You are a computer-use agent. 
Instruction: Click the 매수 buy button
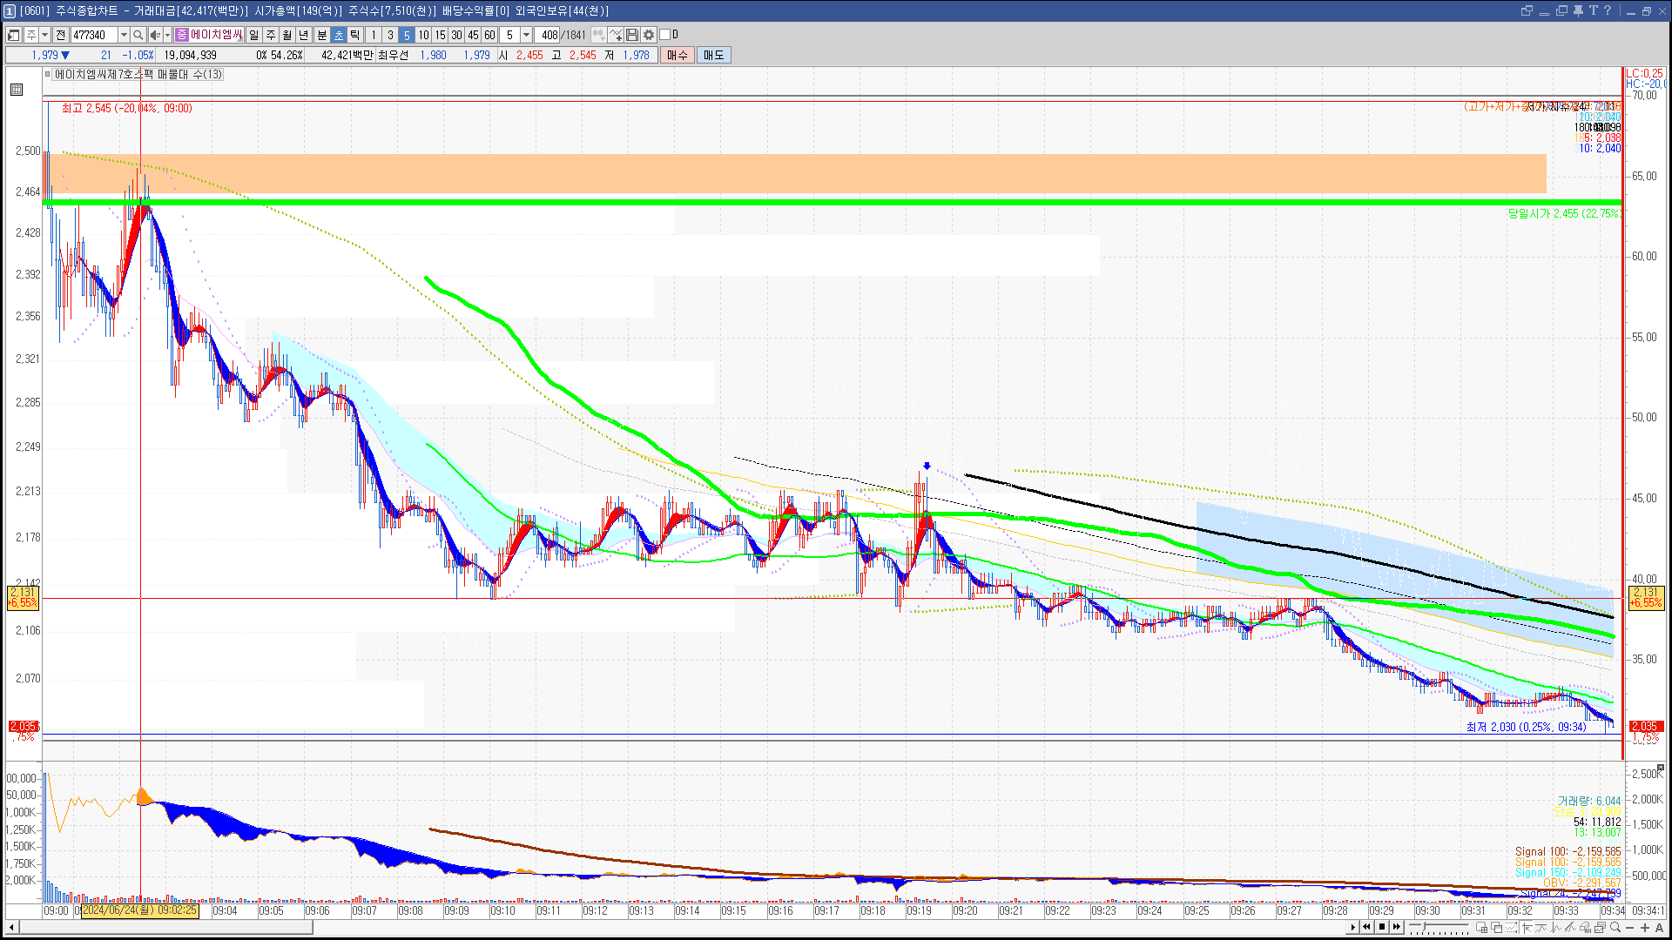coord(678,55)
